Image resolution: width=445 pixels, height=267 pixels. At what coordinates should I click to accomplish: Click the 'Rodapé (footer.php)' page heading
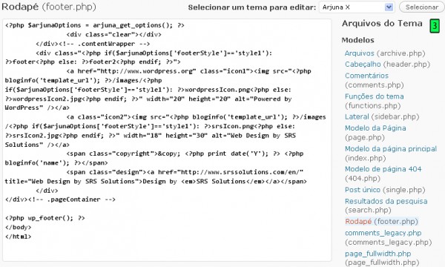[x=49, y=7]
